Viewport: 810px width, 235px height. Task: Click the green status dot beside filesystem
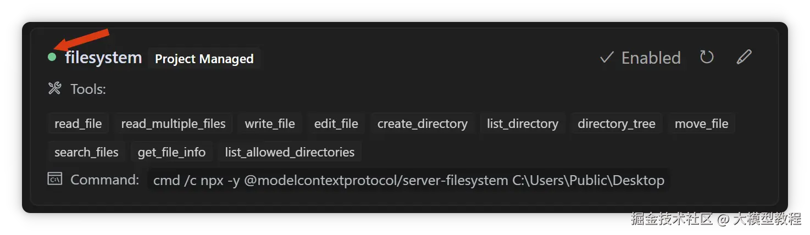pos(52,57)
